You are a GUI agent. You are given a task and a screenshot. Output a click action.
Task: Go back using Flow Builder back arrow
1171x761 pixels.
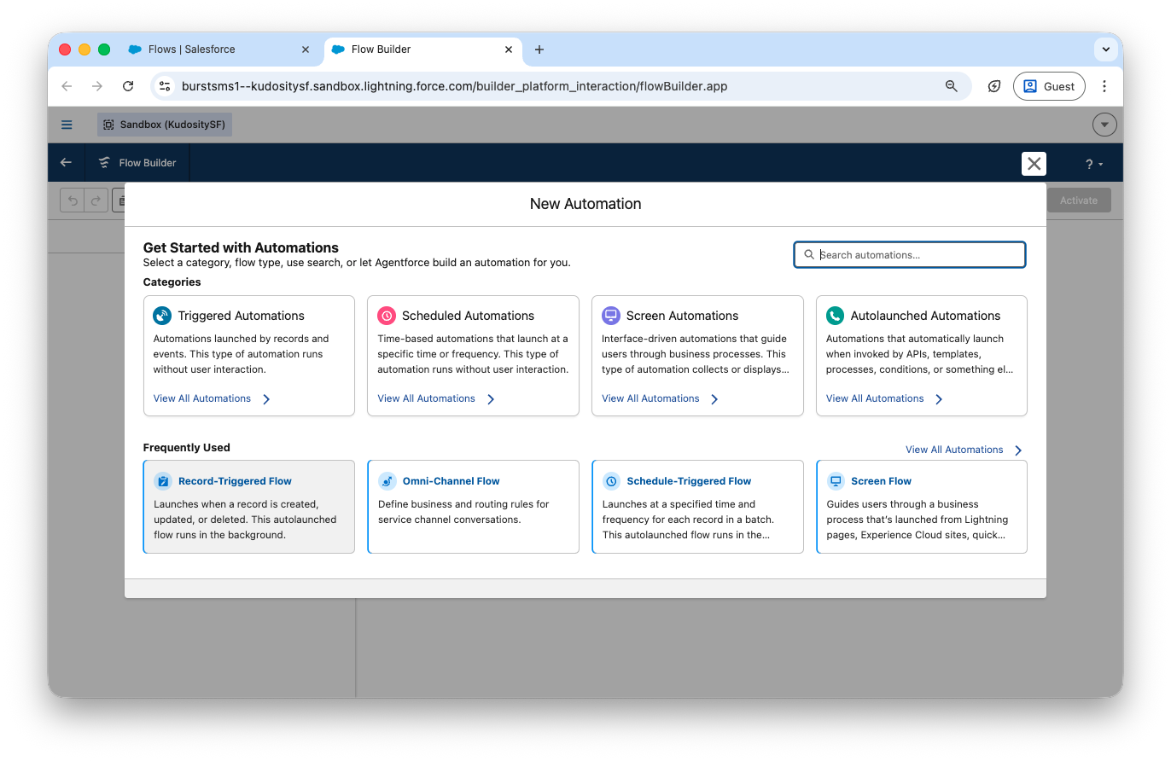coord(66,162)
